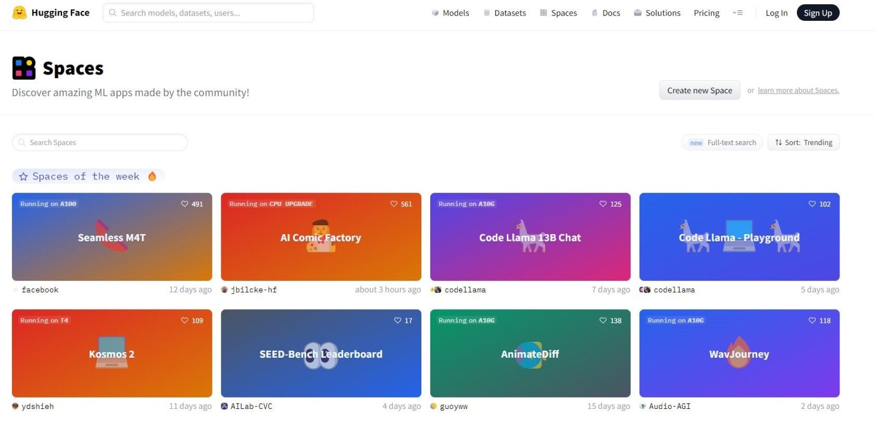This screenshot has height=437, width=875.
Task: Click the facebook author name
Action: click(40, 290)
